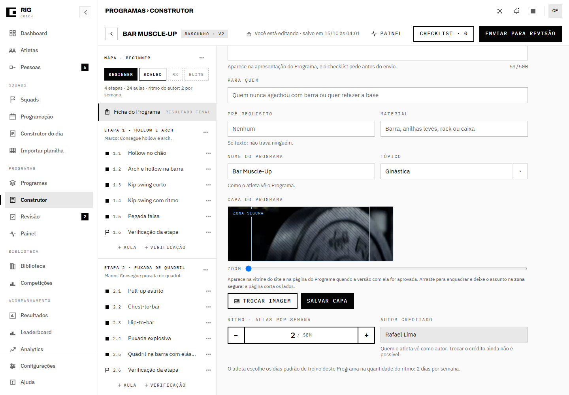
Task: Open Configurações in the sidebar
Action: coord(49,366)
